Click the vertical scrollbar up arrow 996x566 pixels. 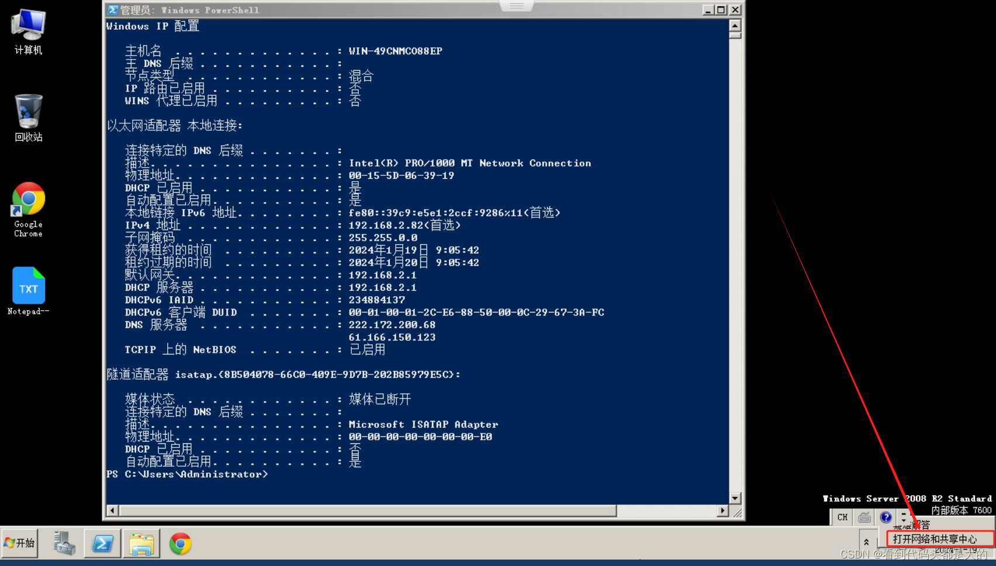pyautogui.click(x=735, y=25)
